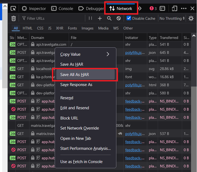Focus the Filter URLs field
Screen dimensions: 197x172
click(x=53, y=18)
